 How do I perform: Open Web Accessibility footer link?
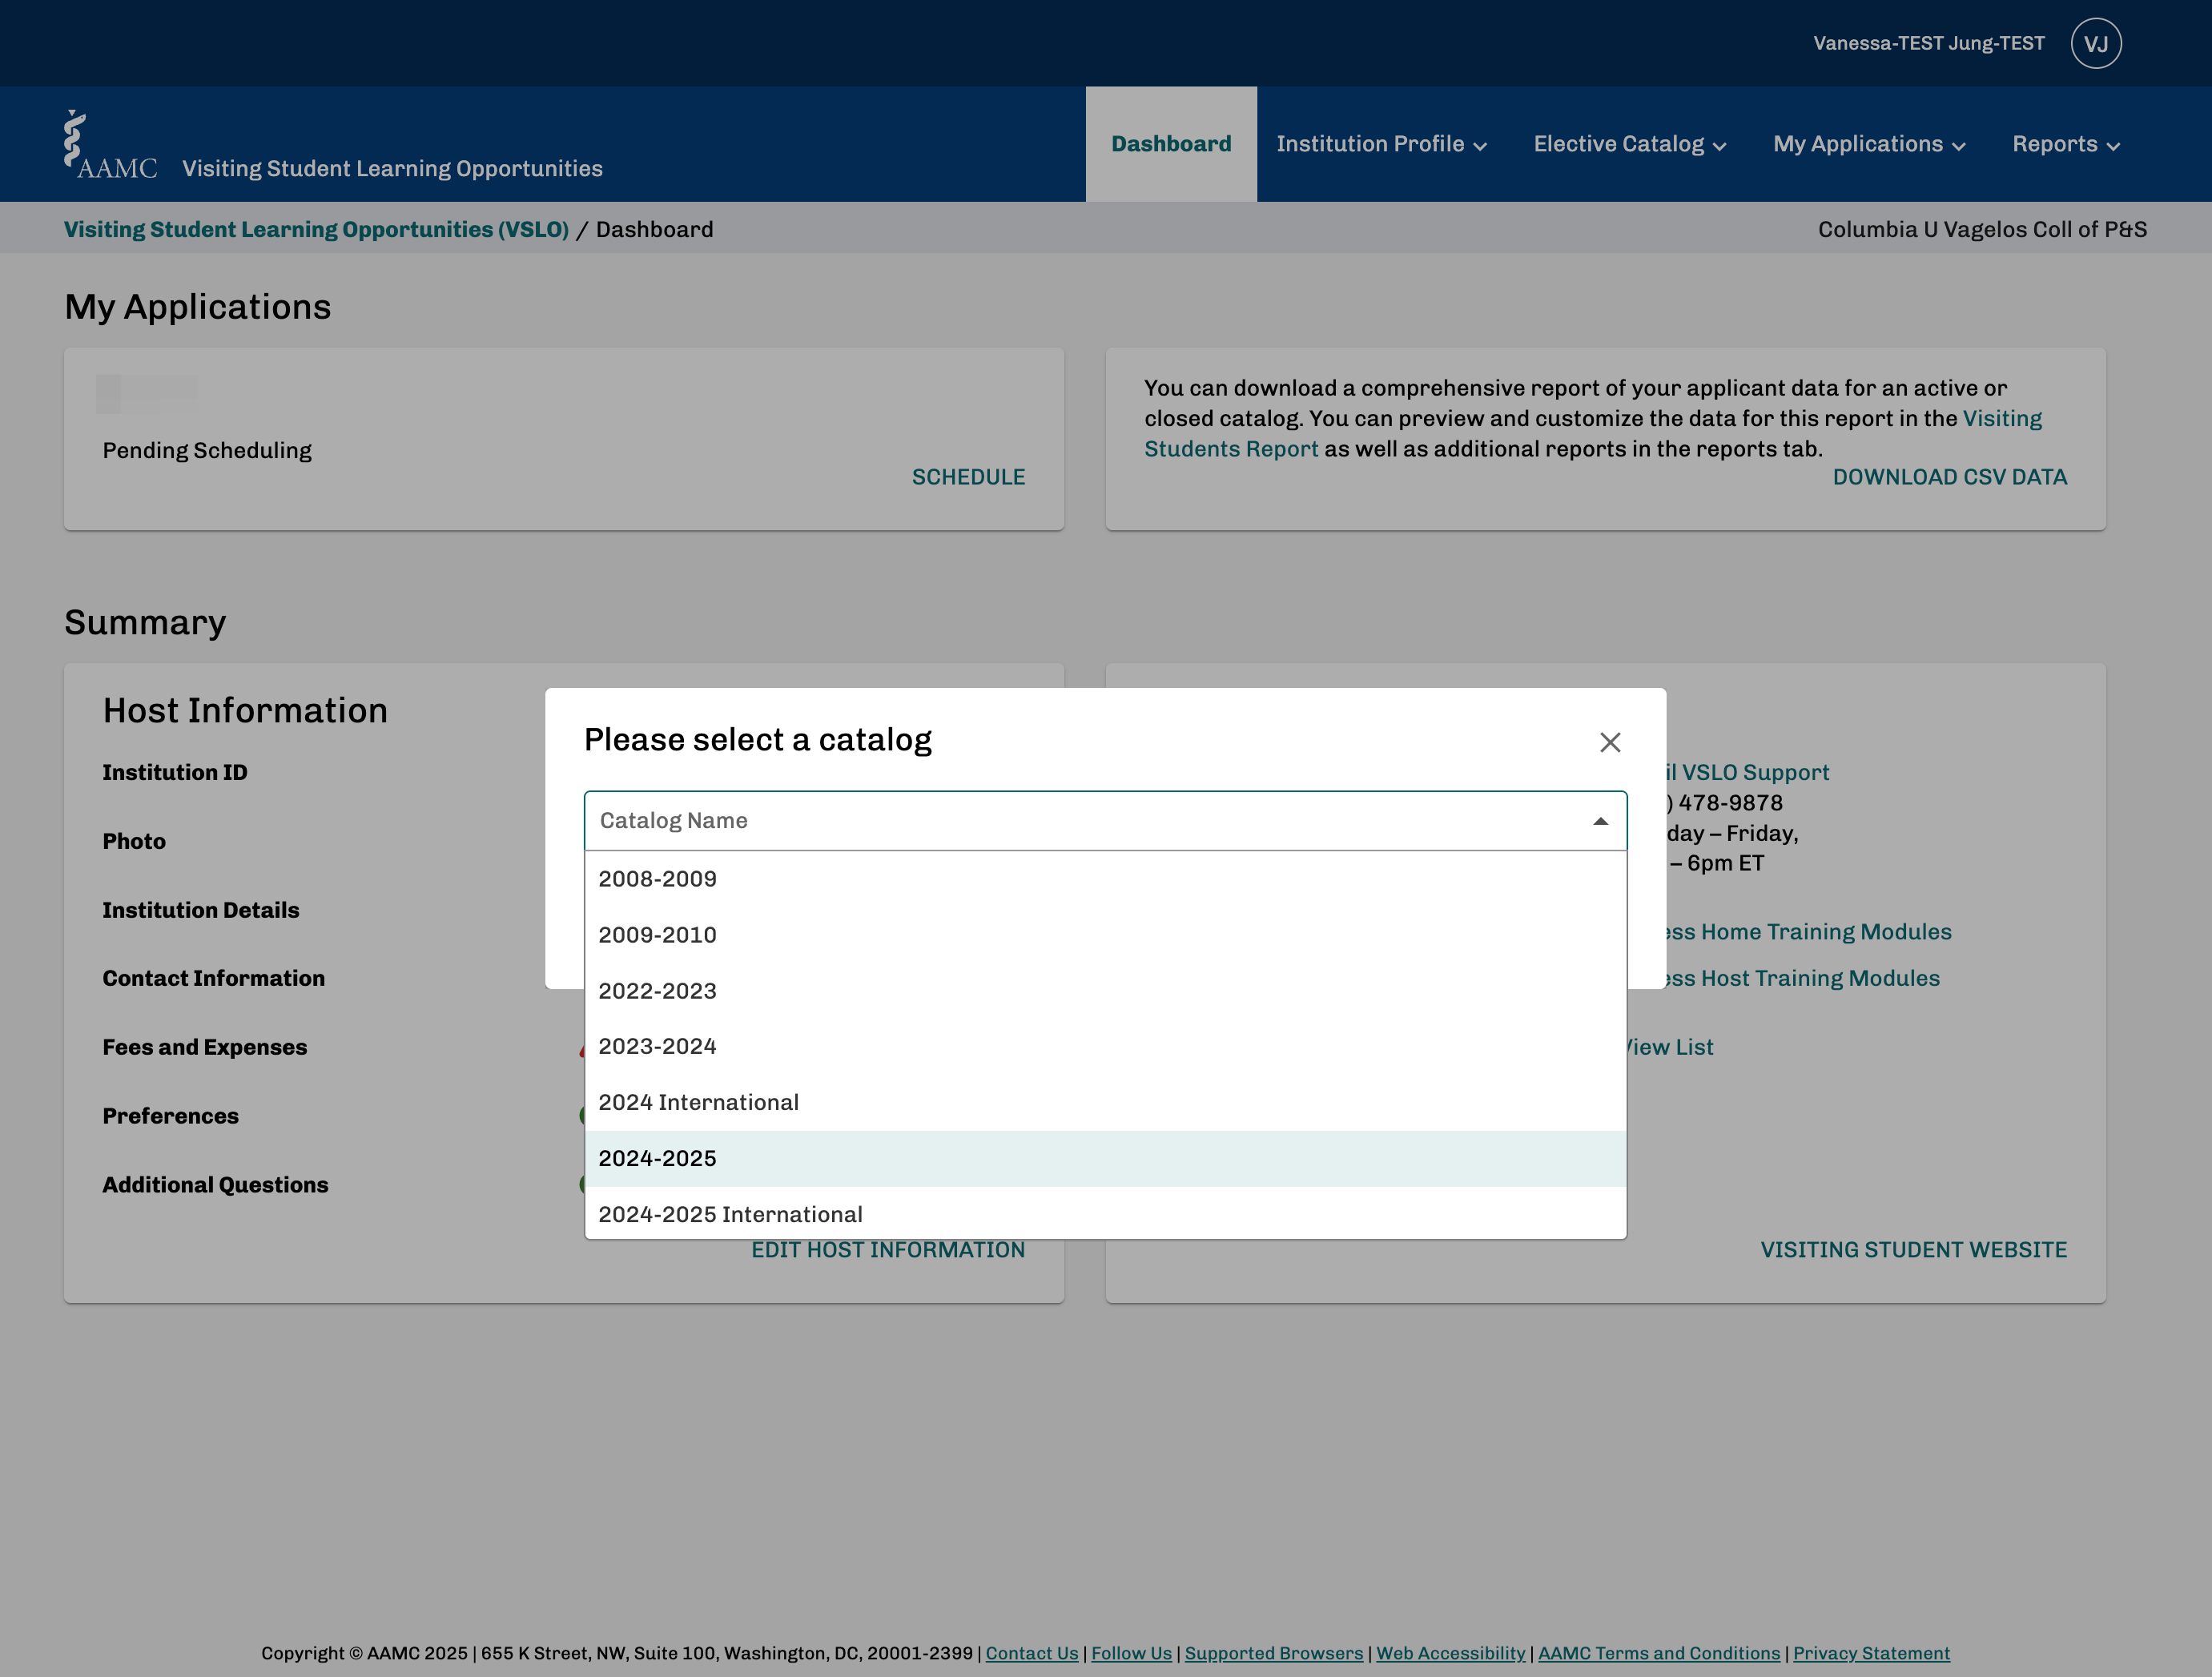pyautogui.click(x=1450, y=1653)
